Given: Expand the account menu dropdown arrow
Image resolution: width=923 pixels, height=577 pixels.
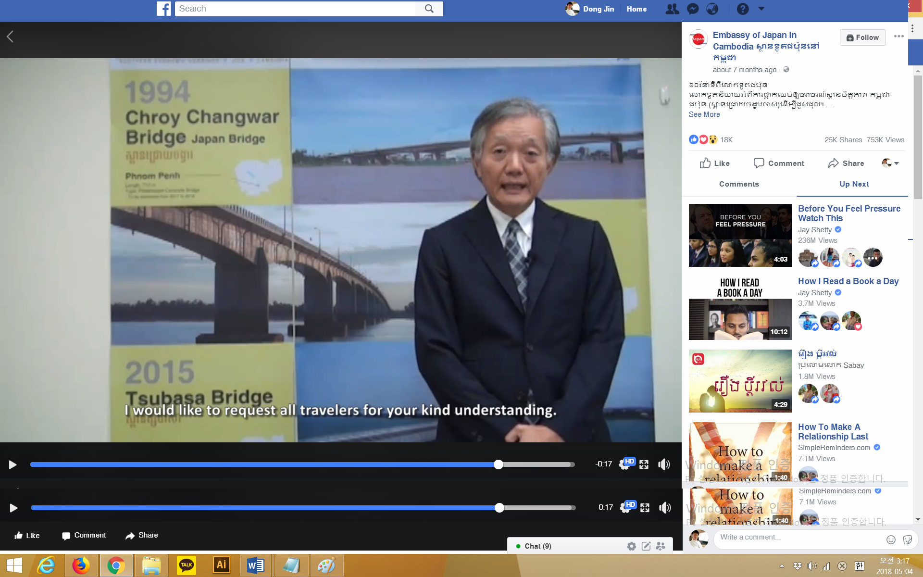Looking at the screenshot, I should (761, 9).
